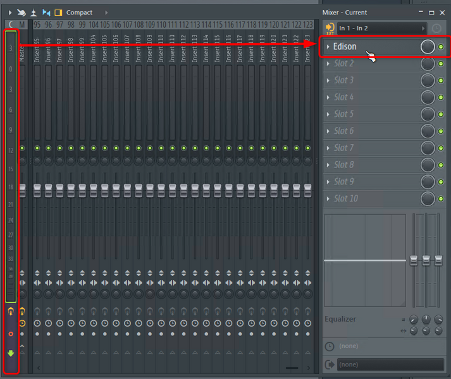Click the waveform view icon in the mixer toolbar
Image resolution: width=451 pixels, height=379 pixels.
46,13
